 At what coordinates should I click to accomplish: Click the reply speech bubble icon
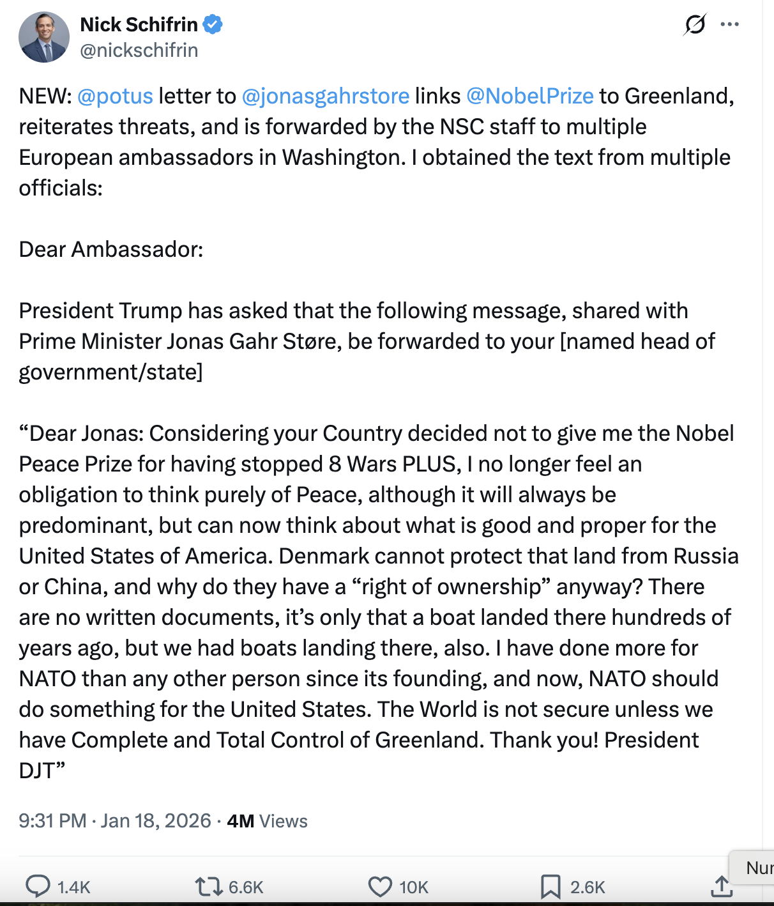[x=38, y=887]
